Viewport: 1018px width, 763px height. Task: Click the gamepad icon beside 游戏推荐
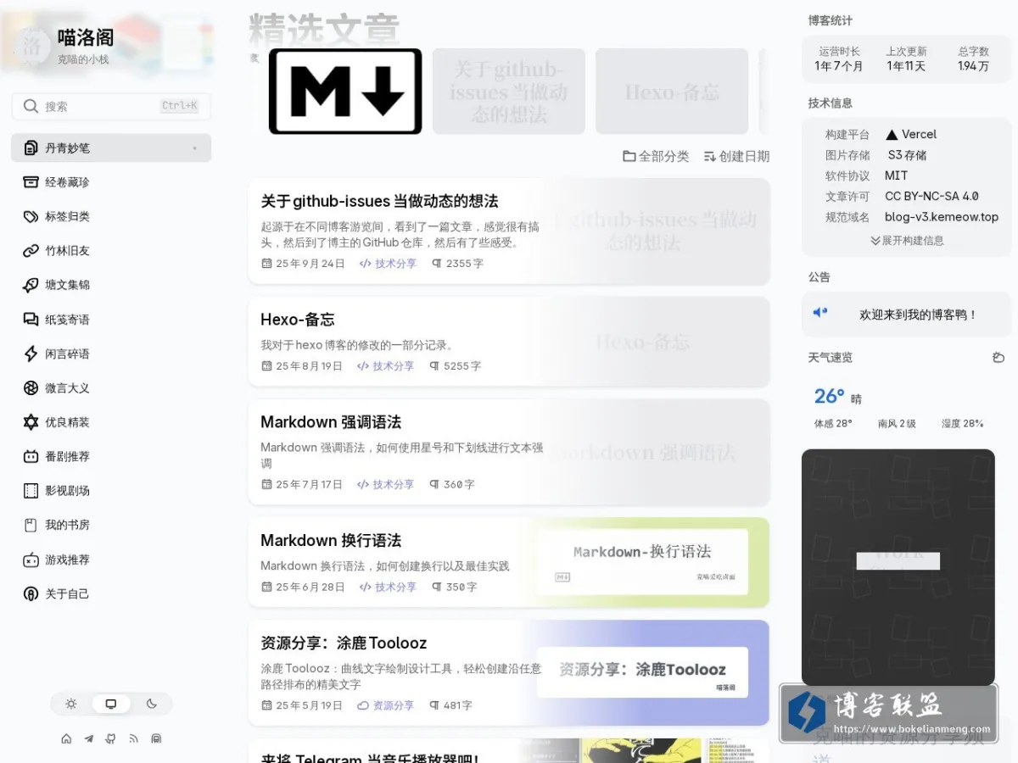point(31,560)
